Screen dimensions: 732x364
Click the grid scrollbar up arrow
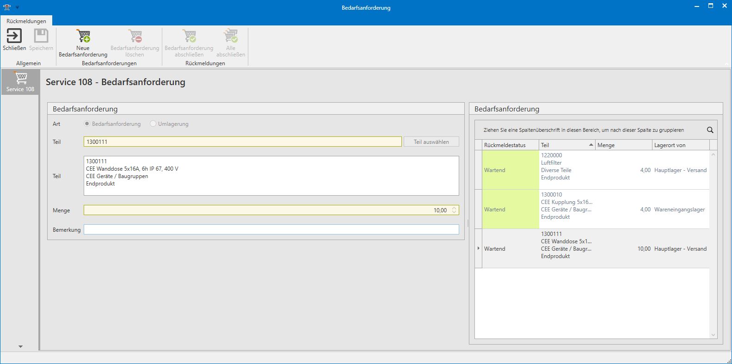coord(713,154)
